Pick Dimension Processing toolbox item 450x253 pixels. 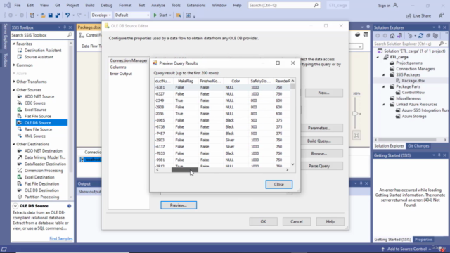(x=44, y=171)
